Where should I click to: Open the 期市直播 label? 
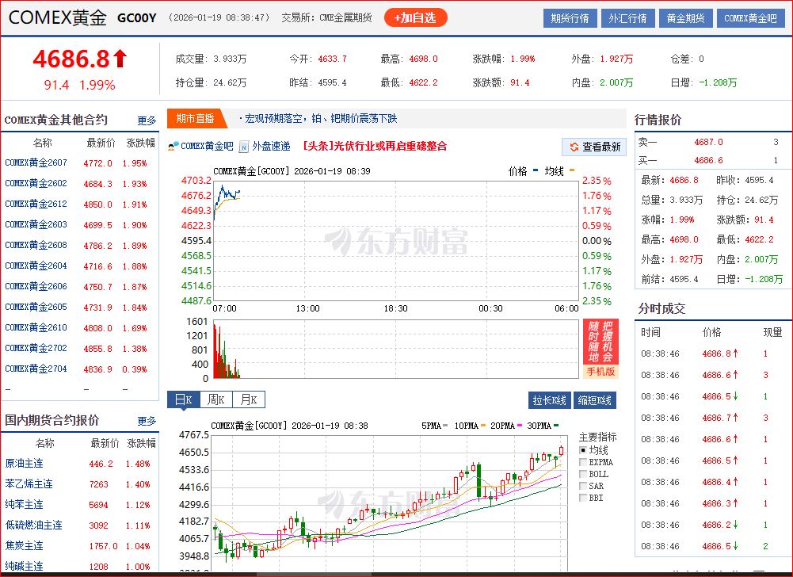click(x=195, y=118)
